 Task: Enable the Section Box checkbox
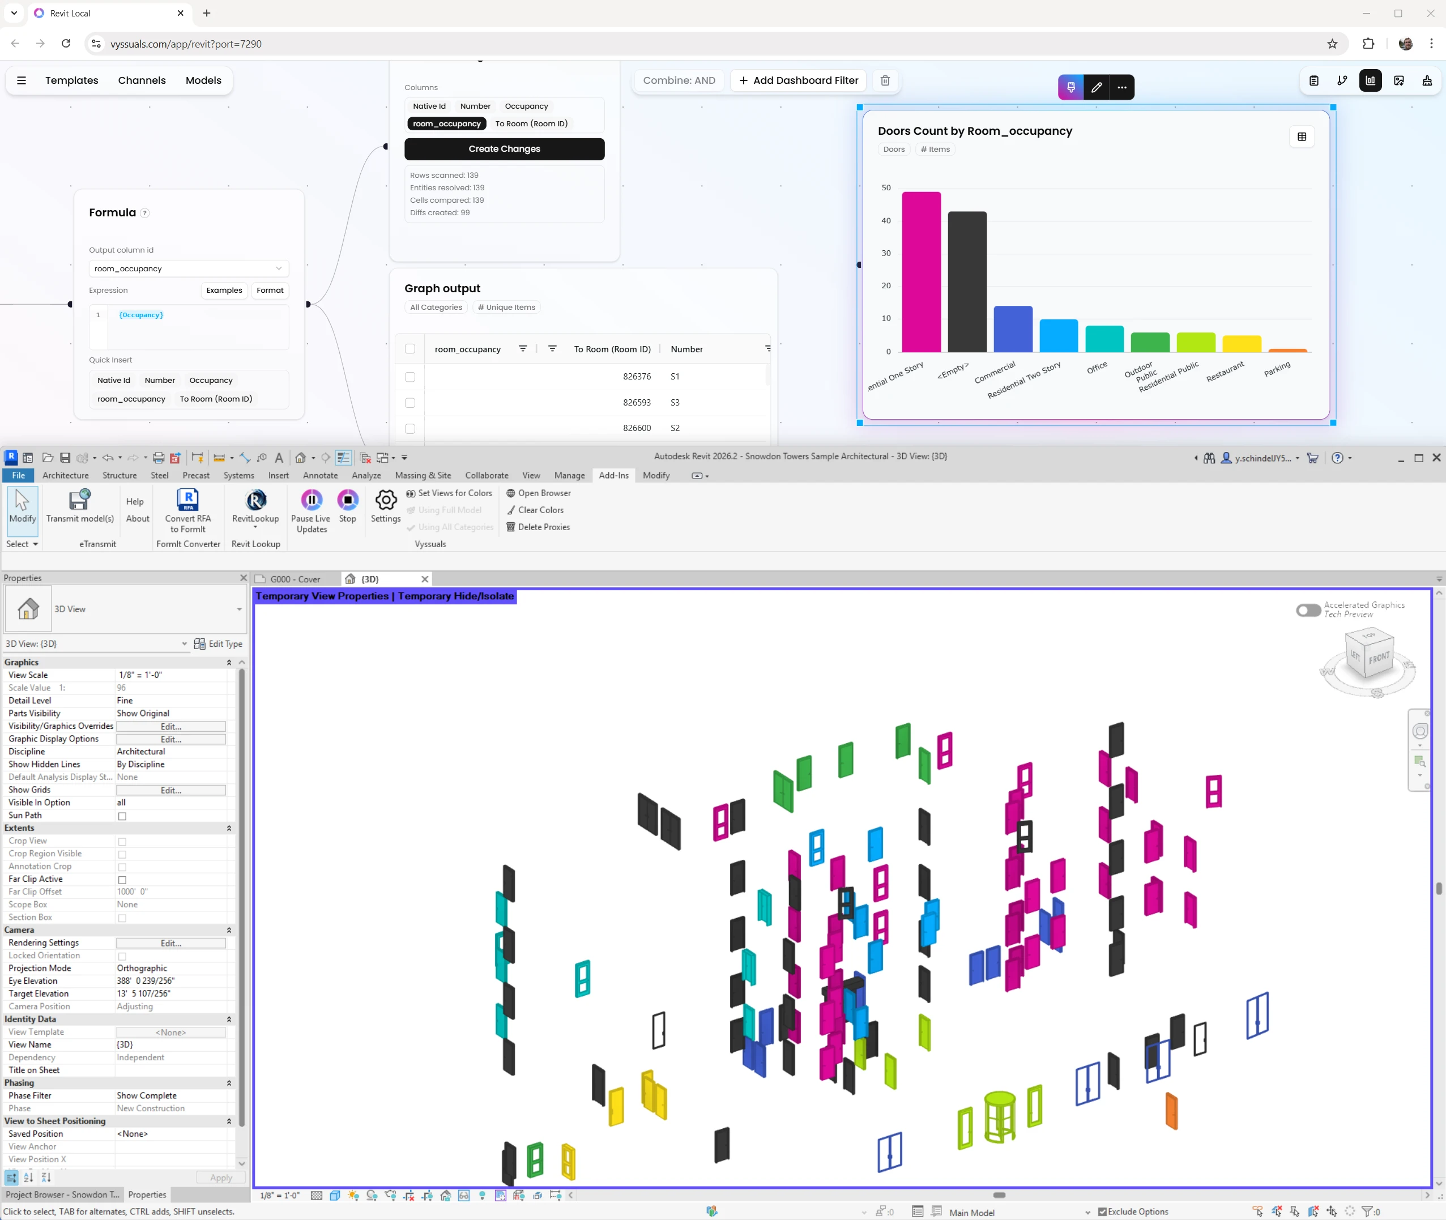click(122, 918)
